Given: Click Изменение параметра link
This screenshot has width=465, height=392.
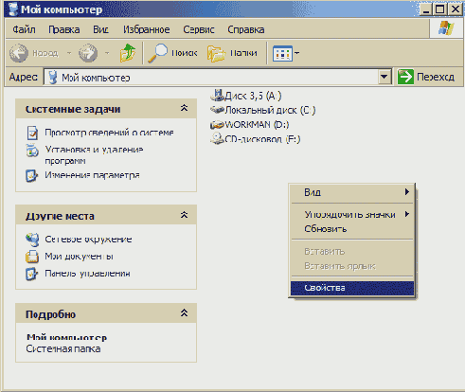Looking at the screenshot, I should point(92,175).
